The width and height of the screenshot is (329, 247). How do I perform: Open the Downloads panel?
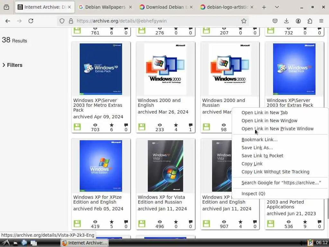point(286,21)
